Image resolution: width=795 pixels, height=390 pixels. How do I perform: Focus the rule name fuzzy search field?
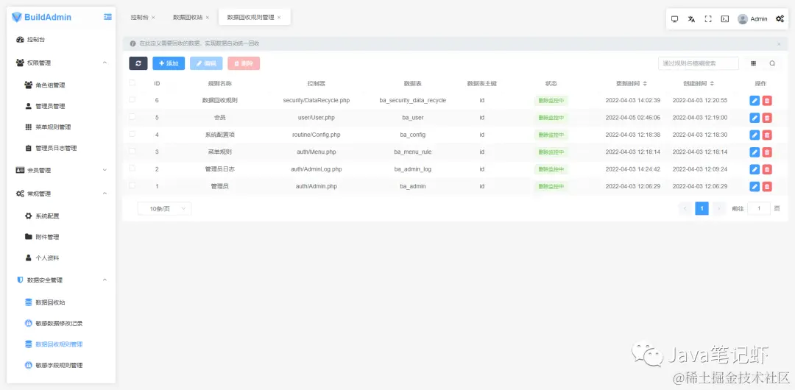[698, 63]
